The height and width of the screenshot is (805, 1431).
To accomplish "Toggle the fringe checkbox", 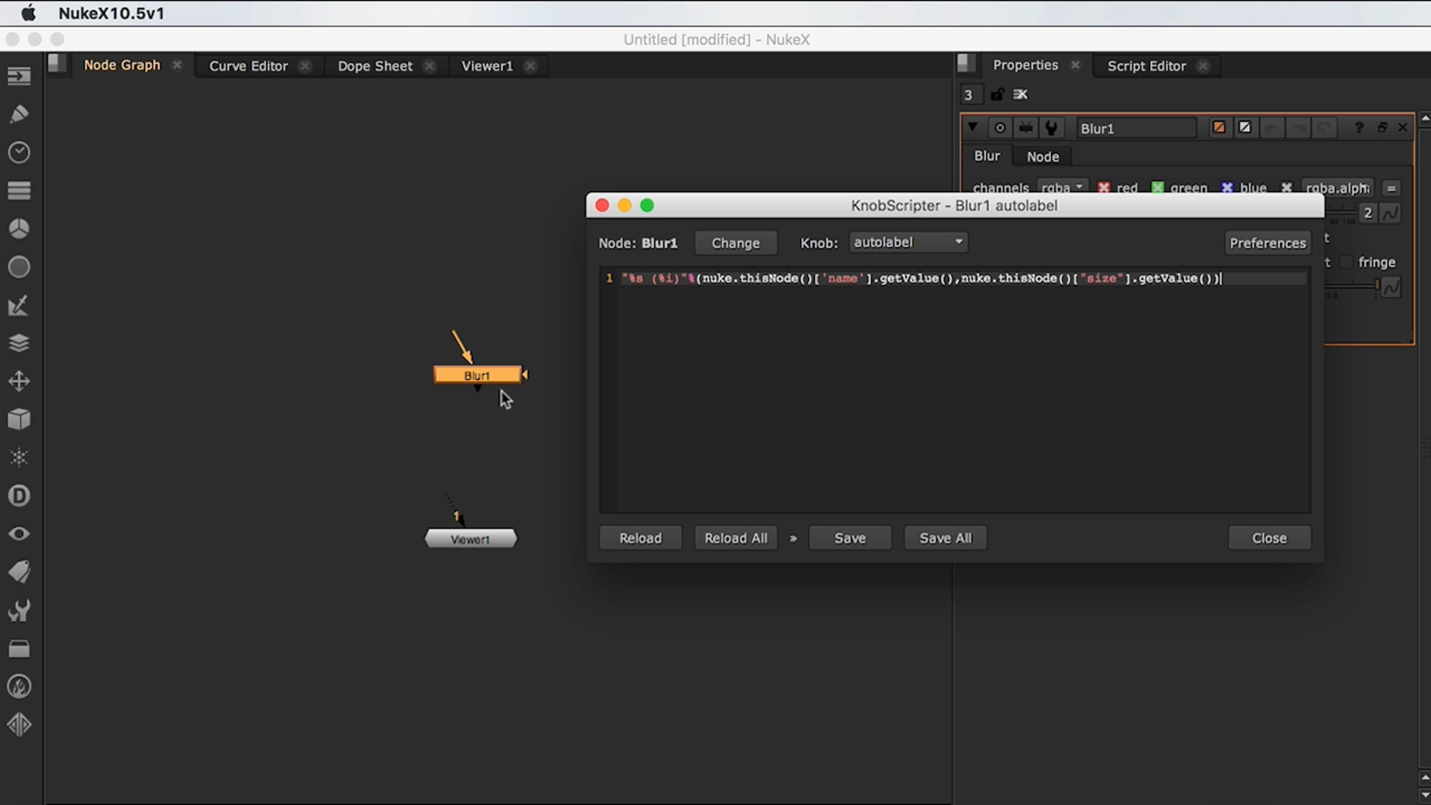I will [x=1346, y=262].
